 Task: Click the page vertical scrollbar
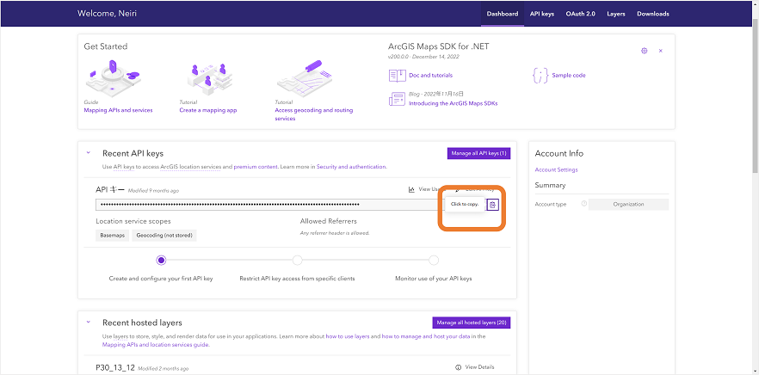pyautogui.click(x=756, y=97)
